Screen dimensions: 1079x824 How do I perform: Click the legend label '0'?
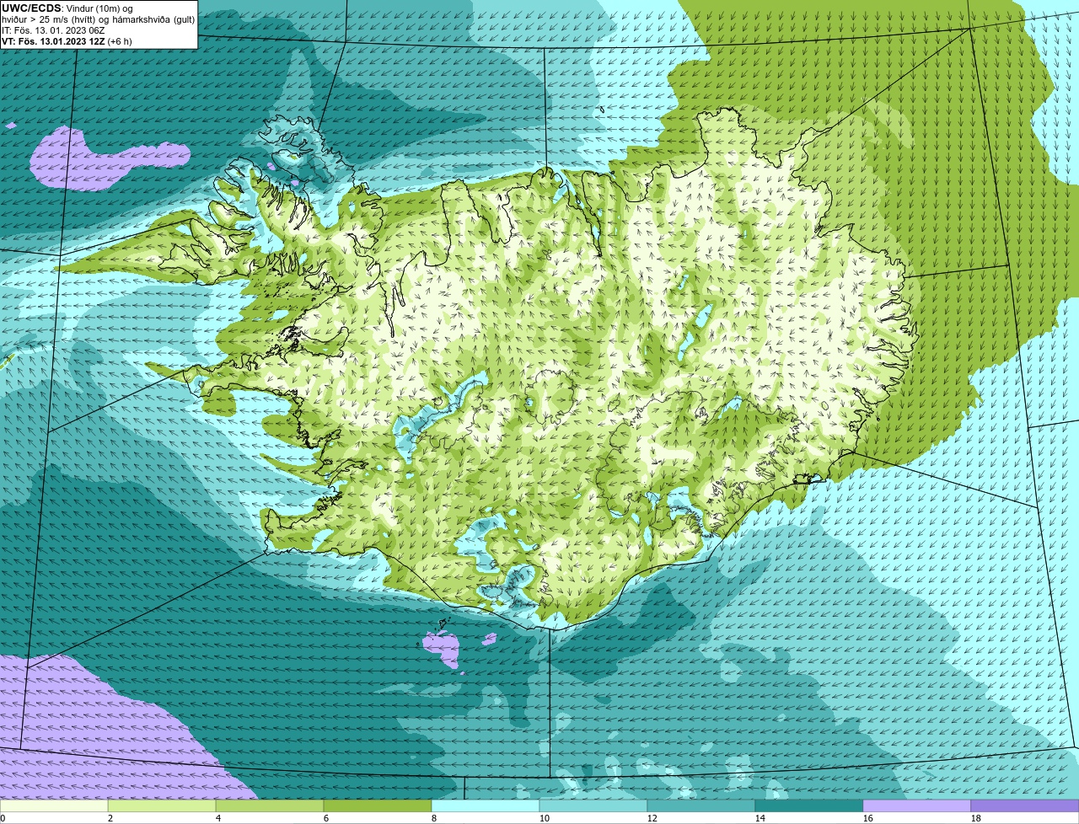click(x=3, y=818)
